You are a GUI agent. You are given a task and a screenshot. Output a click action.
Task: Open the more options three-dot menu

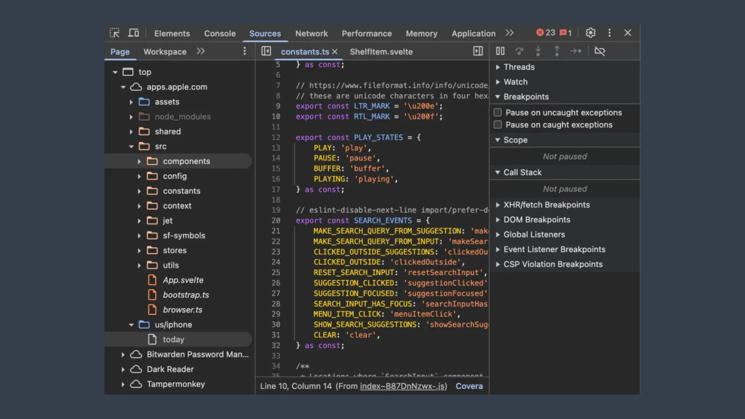[609, 33]
